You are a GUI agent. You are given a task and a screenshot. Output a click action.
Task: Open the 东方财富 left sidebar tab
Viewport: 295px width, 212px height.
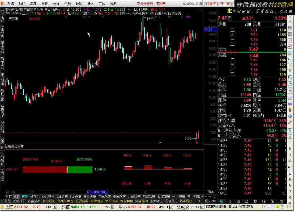tap(2, 79)
